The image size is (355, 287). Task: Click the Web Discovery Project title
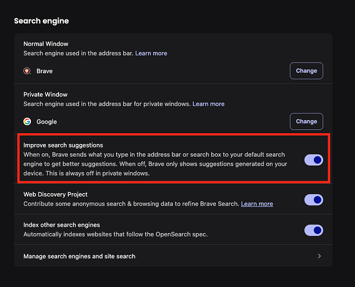[x=55, y=195]
